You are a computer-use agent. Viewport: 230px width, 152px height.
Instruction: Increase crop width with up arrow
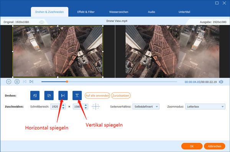click(63, 105)
